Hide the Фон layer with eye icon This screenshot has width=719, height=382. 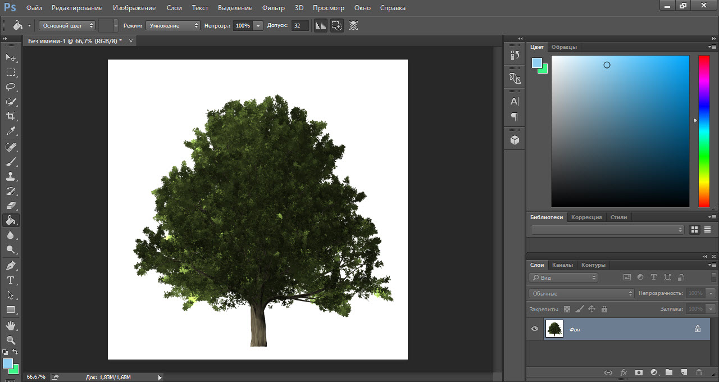[x=535, y=329]
